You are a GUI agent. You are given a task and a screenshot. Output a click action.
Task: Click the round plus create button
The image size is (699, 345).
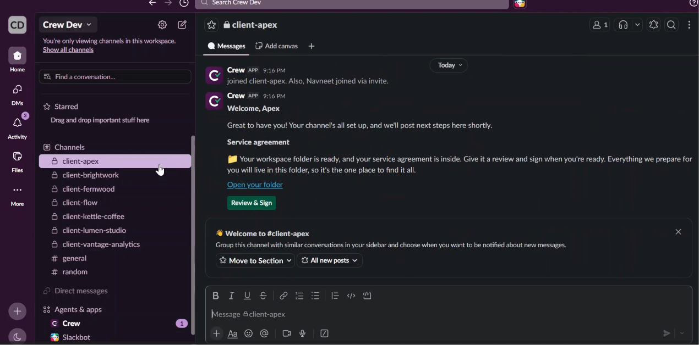(17, 311)
